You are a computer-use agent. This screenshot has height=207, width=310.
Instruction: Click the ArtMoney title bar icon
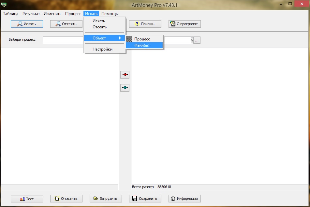[x=4, y=4]
